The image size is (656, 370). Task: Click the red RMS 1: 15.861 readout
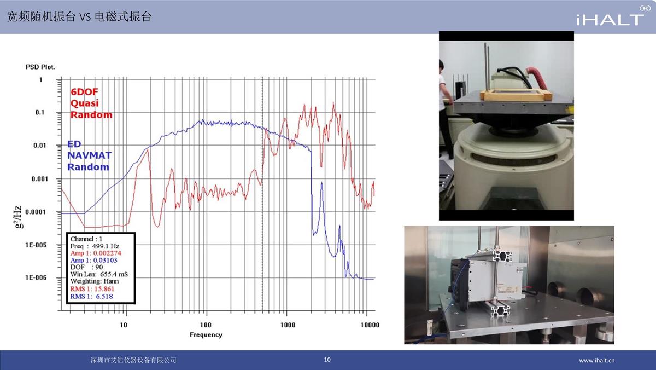pos(92,288)
